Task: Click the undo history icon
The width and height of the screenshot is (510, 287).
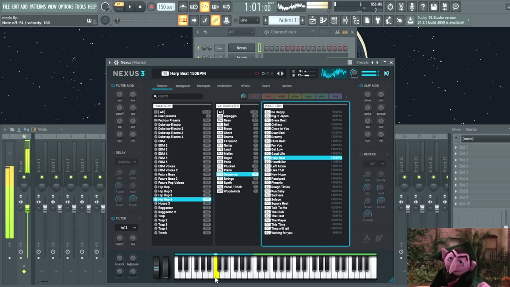Action: point(390,7)
